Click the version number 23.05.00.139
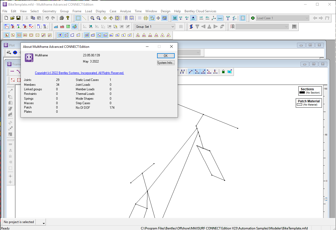Screen dimensions: 336x230 click(x=91, y=55)
